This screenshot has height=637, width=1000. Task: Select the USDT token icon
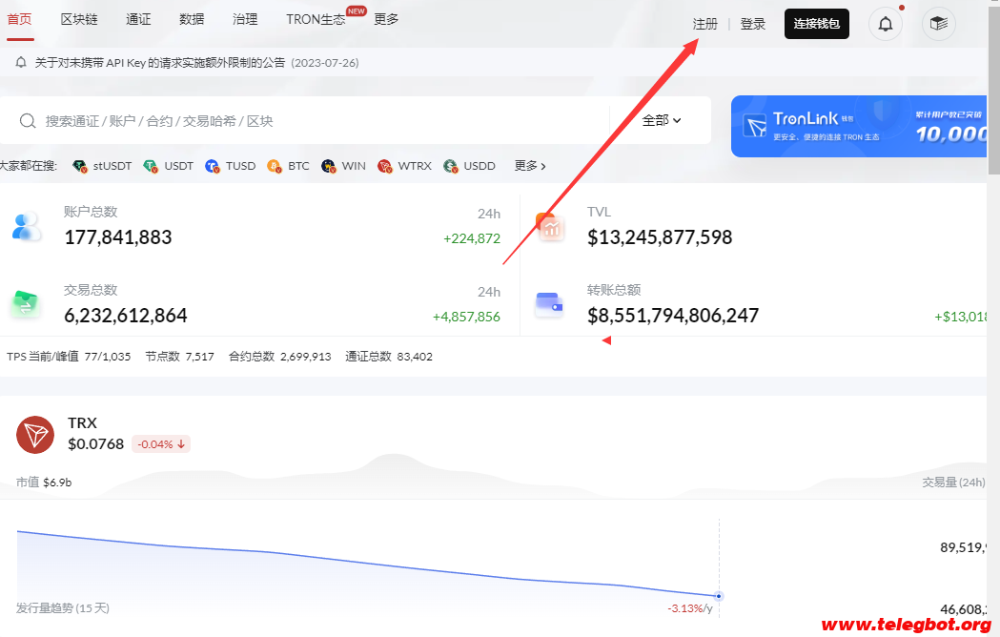point(151,166)
